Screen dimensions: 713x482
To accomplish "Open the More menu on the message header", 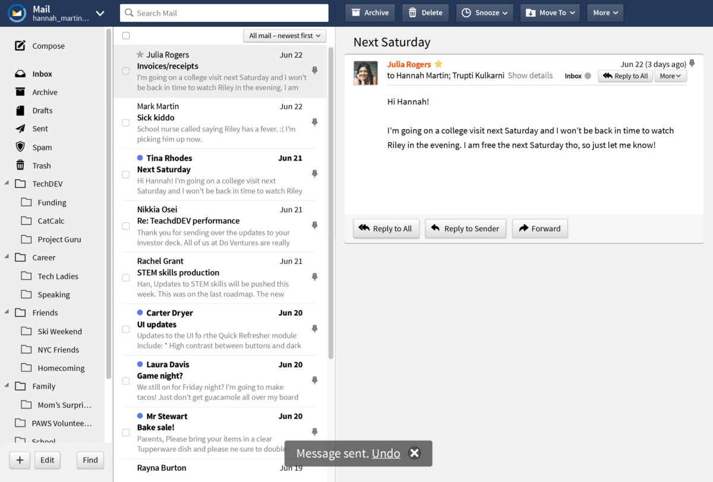I will pyautogui.click(x=670, y=75).
